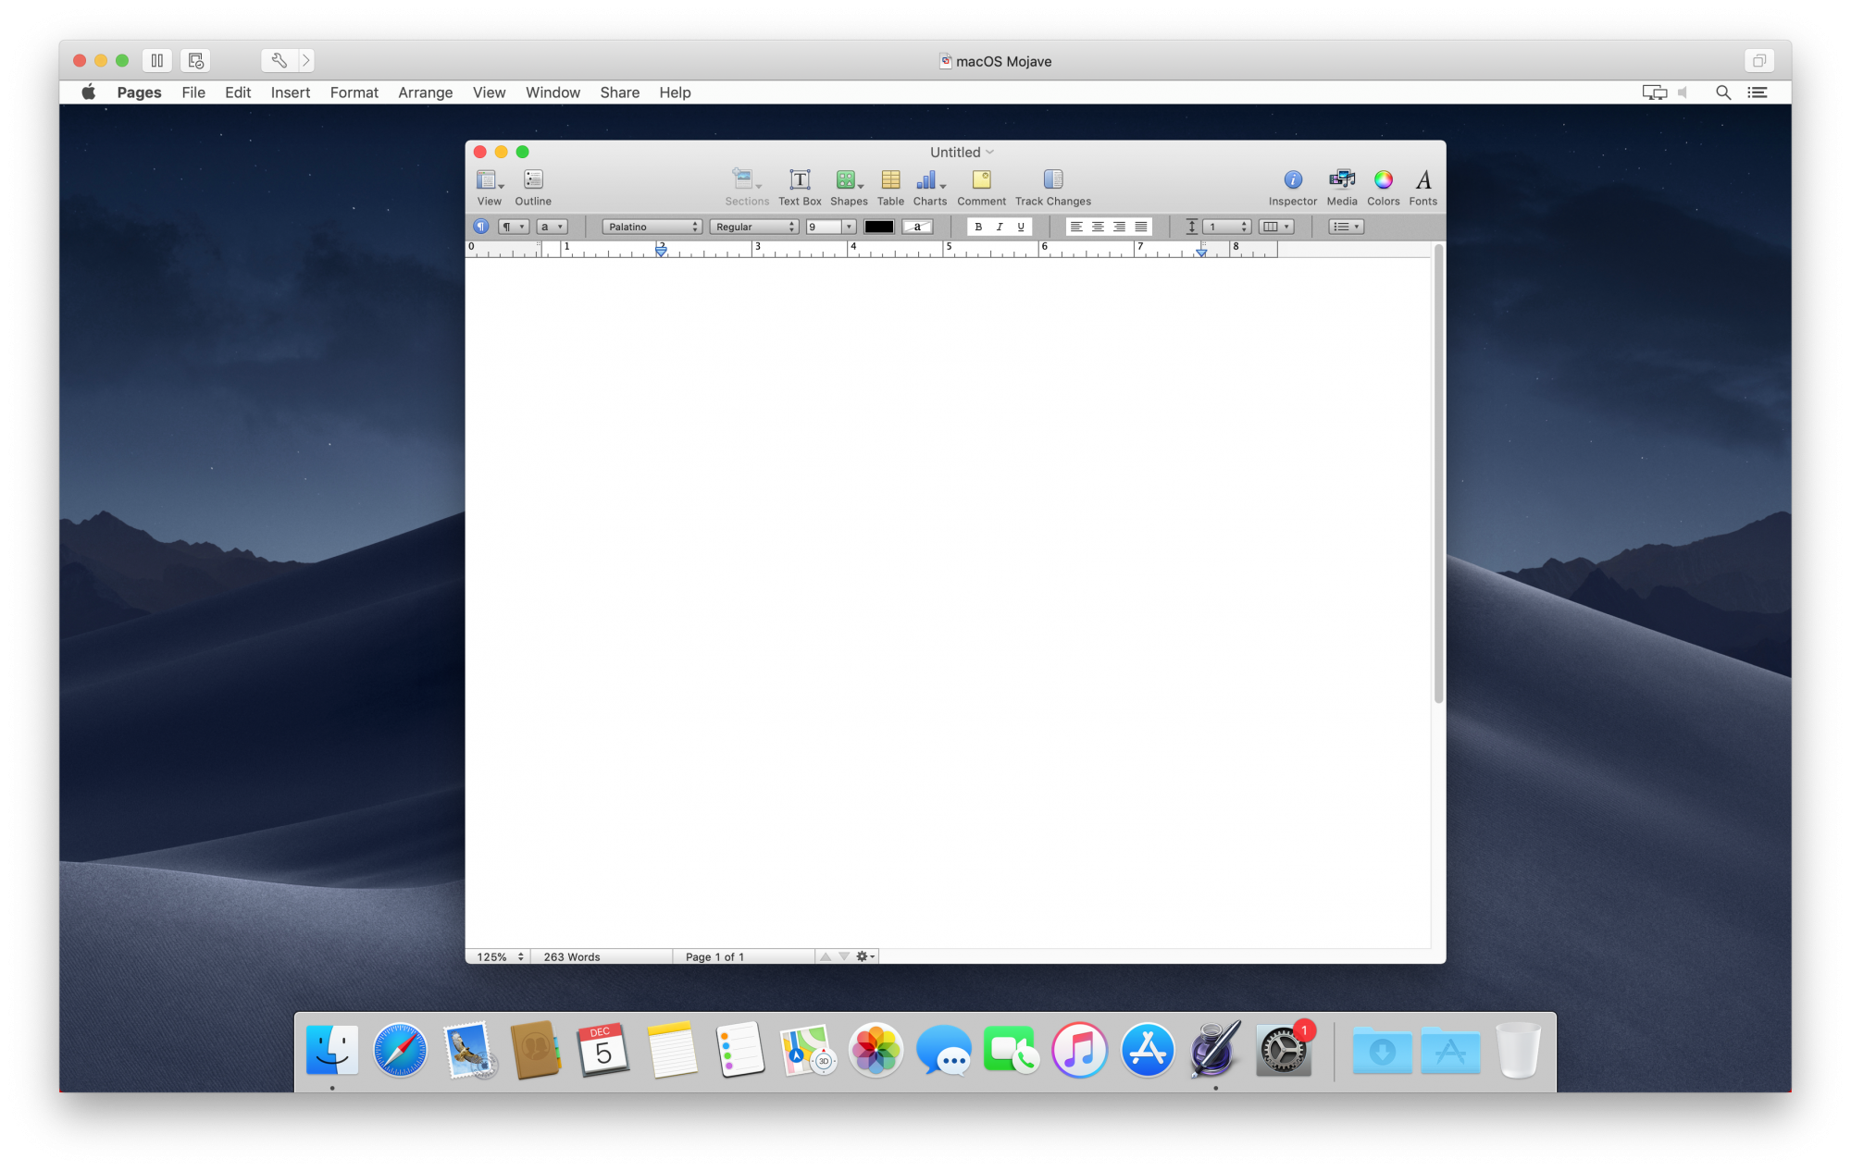This screenshot has width=1851, height=1171.
Task: Click the right indent marker on ruler
Action: tap(1201, 253)
